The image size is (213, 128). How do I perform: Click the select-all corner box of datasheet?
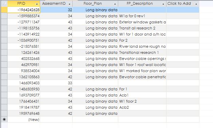(x=4, y=3)
